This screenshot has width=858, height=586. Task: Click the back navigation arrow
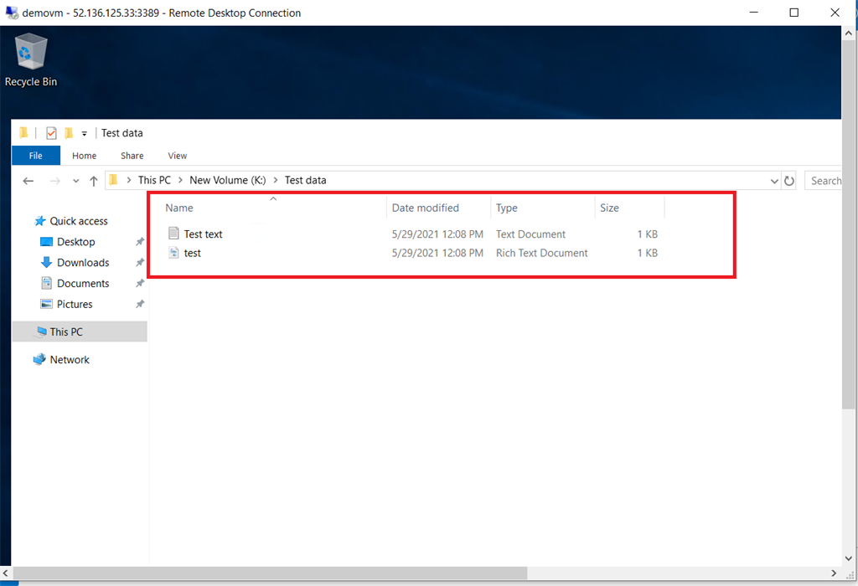click(x=28, y=180)
